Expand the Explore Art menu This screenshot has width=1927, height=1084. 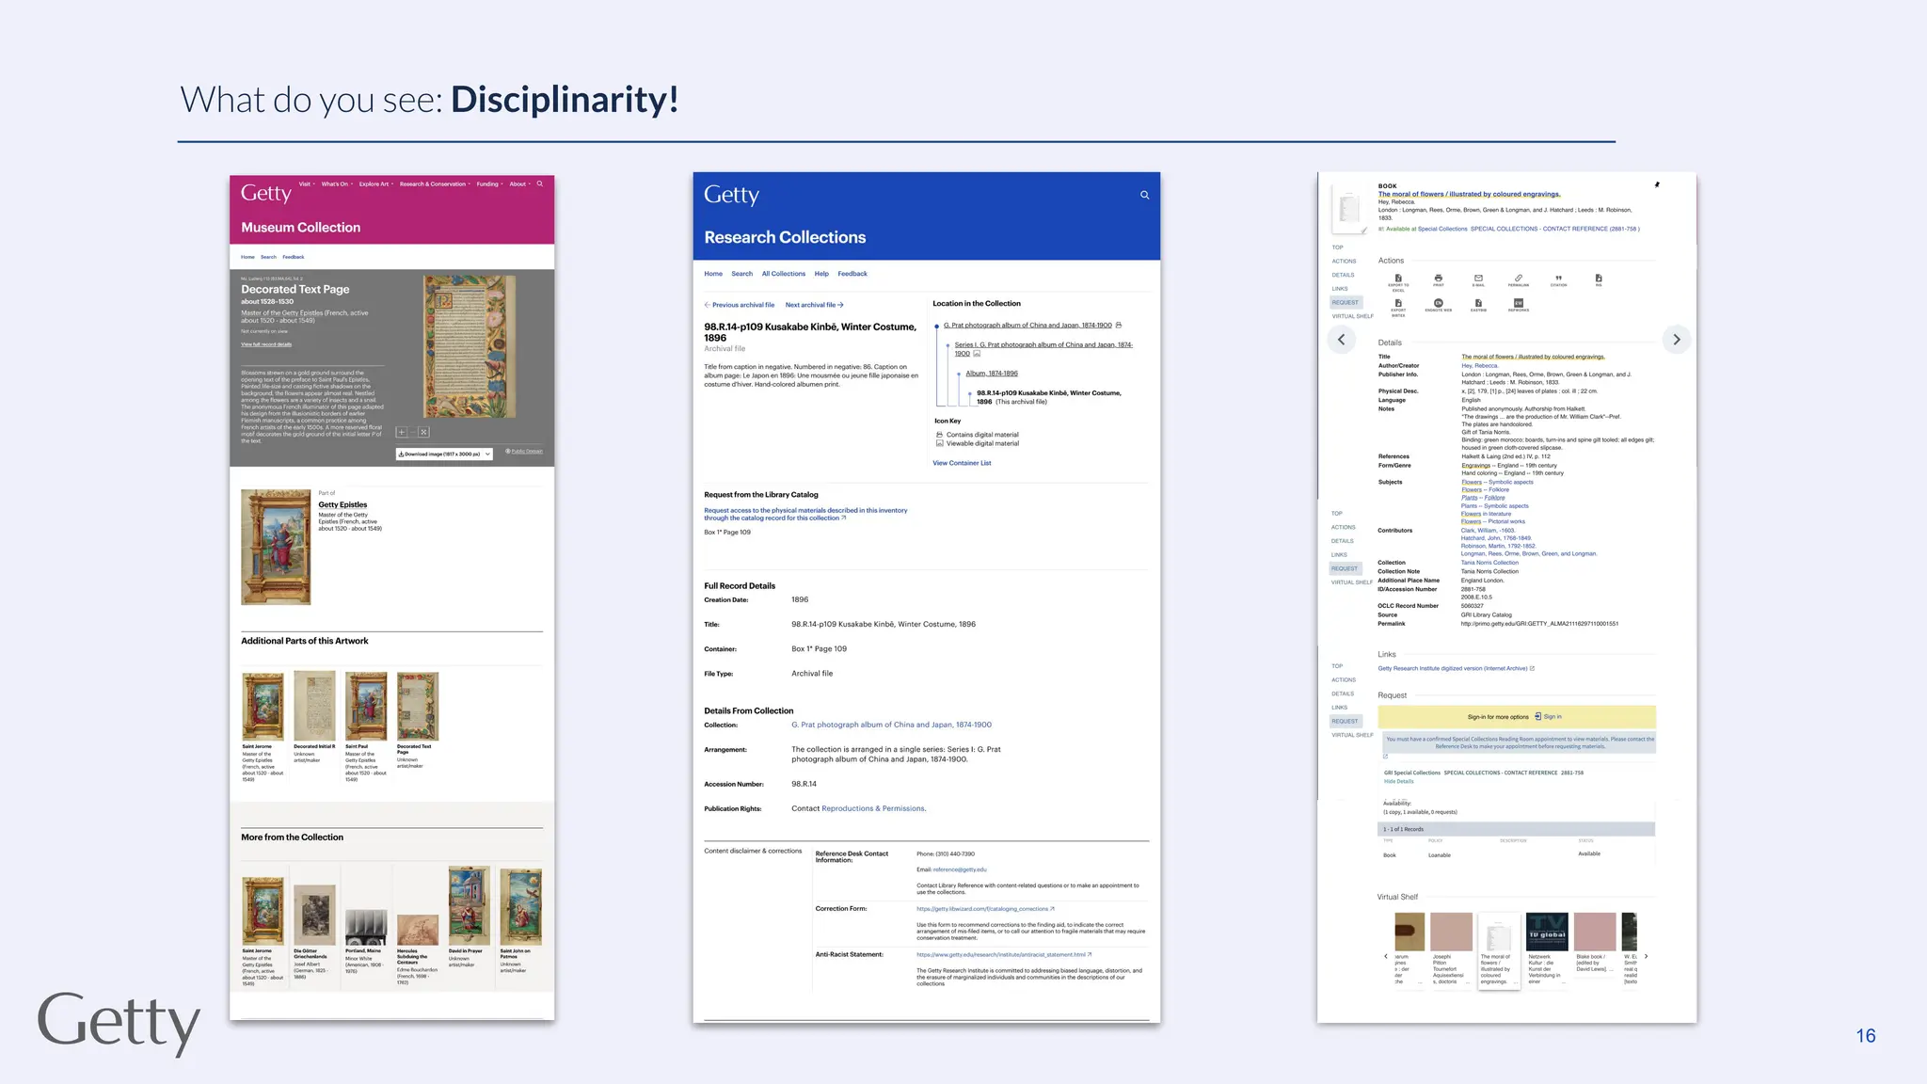[376, 184]
